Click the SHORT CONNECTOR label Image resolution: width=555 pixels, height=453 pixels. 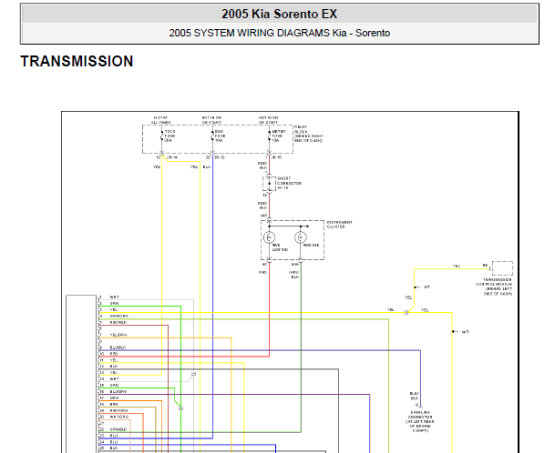coord(289,183)
